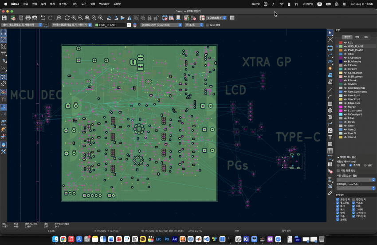Click the F.Cu red color swatch
Screen dimensions: 377x245
341,43
